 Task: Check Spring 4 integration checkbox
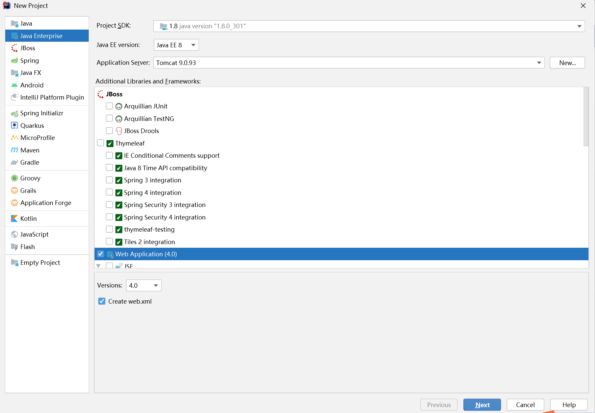[x=109, y=192]
